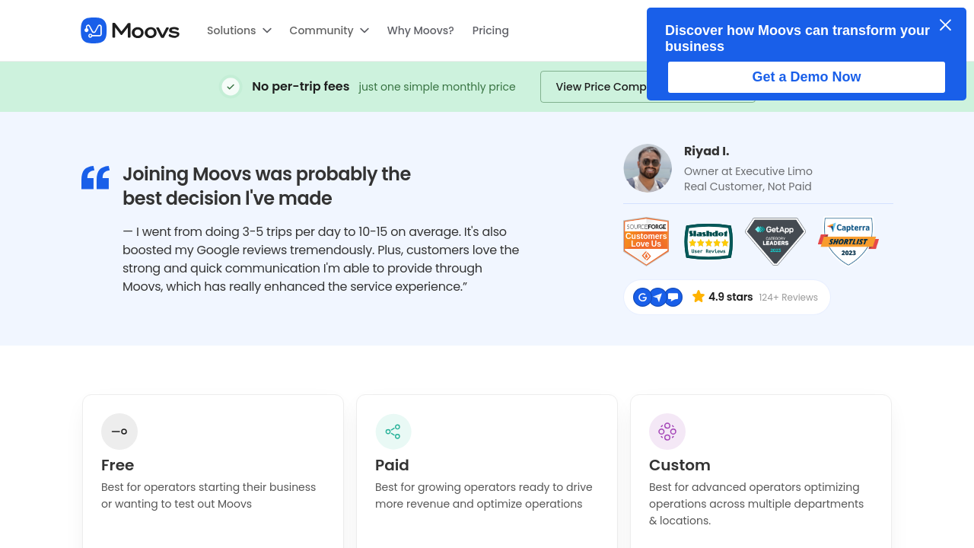Click the Google review source icon
This screenshot has width=974, height=548.
point(642,298)
